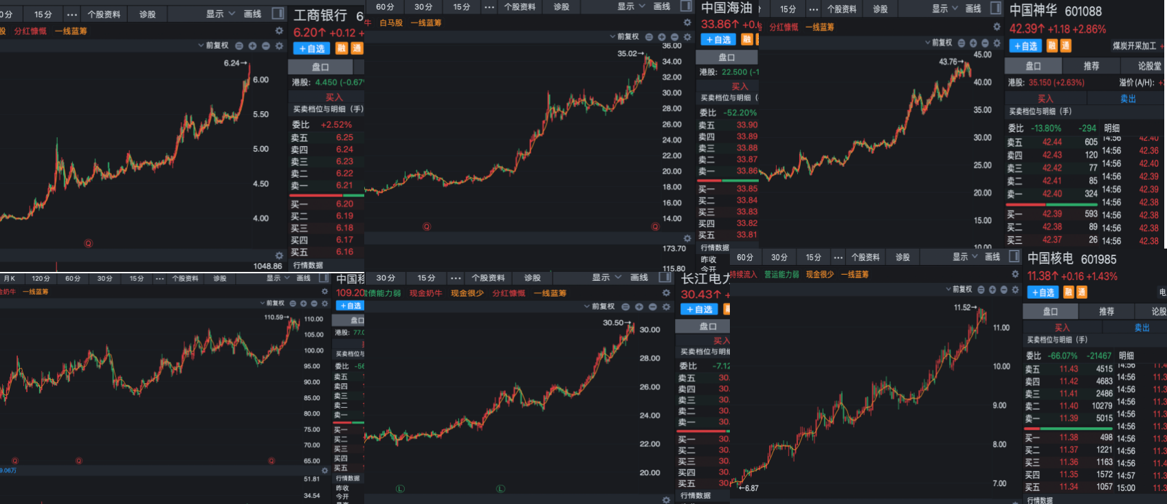The height and width of the screenshot is (504, 1167).
Task: Open 诊股 tab in 长江电力 panel
Action: click(533, 277)
